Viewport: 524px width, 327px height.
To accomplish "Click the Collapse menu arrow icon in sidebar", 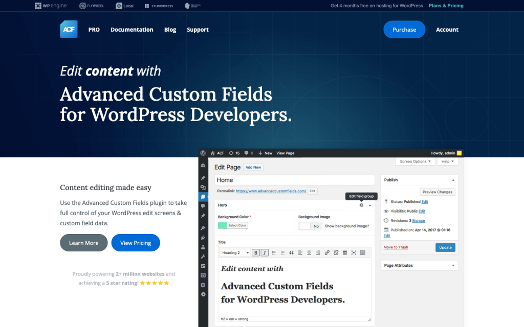I will coord(203,294).
